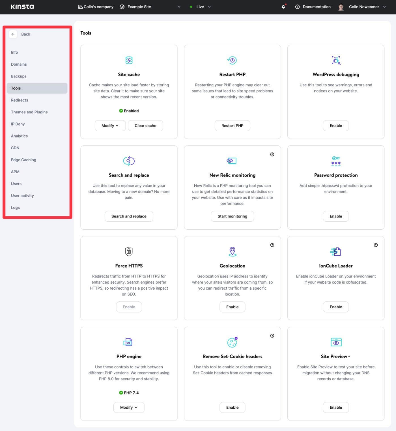Click the Force HTTPS Enable button
Viewport: 396px width, 431px height.
click(x=129, y=307)
